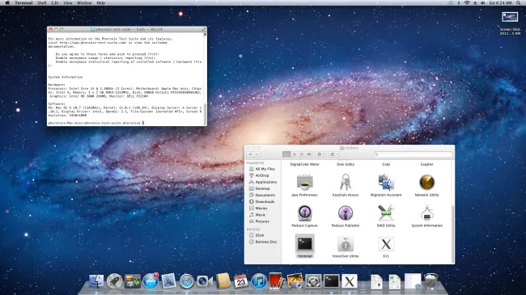526x295 pixels.
Task: Open the item arrangement dropdown in Finder
Action: [x=334, y=154]
